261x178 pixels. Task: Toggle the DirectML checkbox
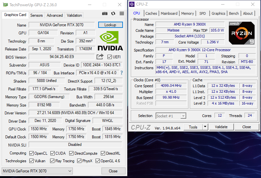coord(103,153)
